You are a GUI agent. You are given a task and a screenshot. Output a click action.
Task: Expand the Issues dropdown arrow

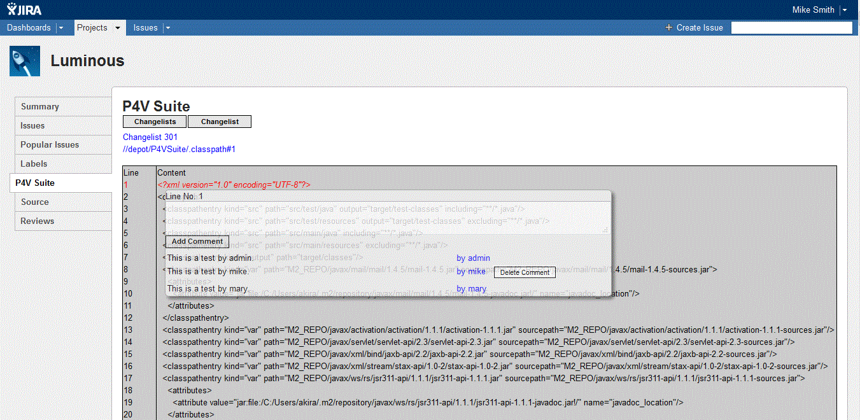[167, 28]
